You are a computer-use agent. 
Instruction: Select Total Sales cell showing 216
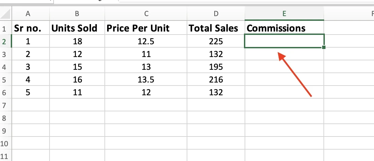coord(216,79)
